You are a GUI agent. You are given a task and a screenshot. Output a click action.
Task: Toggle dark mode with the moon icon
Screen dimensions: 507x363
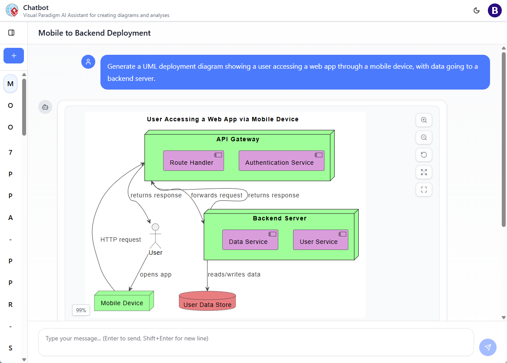coord(477,10)
